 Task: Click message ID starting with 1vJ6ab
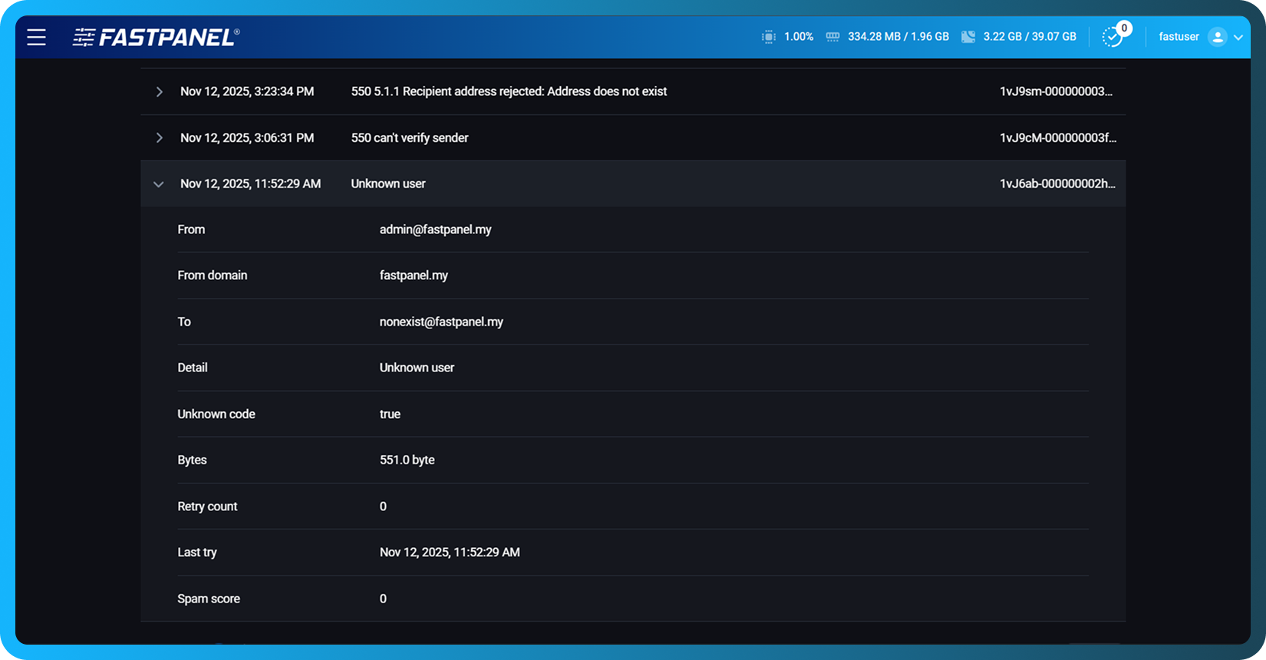1057,184
